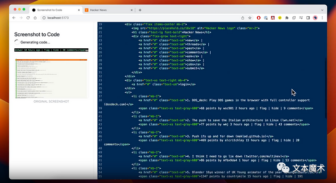Image resolution: width=336 pixels, height=183 pixels.
Task: Click the Hacker News h1 code line
Action: tap(171, 32)
